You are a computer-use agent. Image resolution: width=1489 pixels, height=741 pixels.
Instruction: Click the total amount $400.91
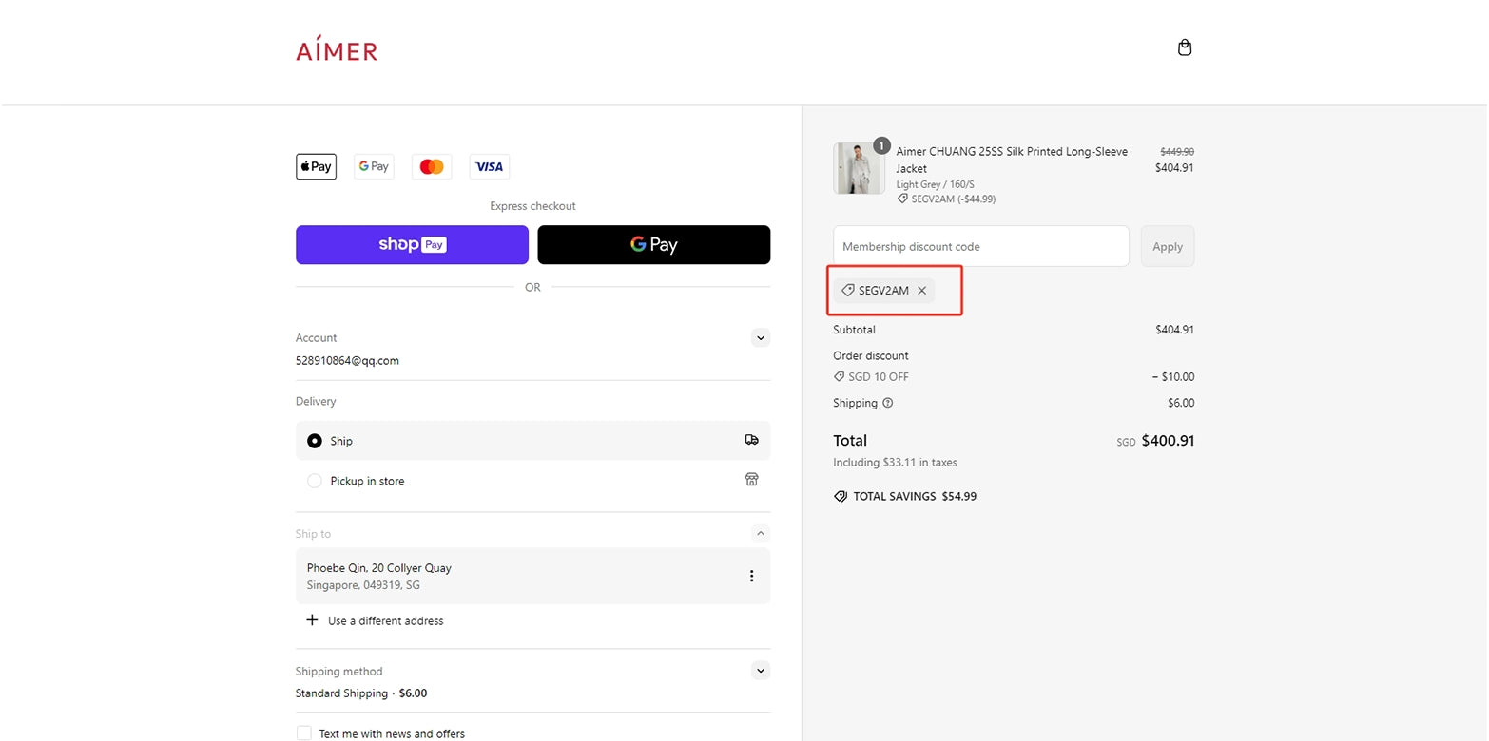pos(1168,441)
